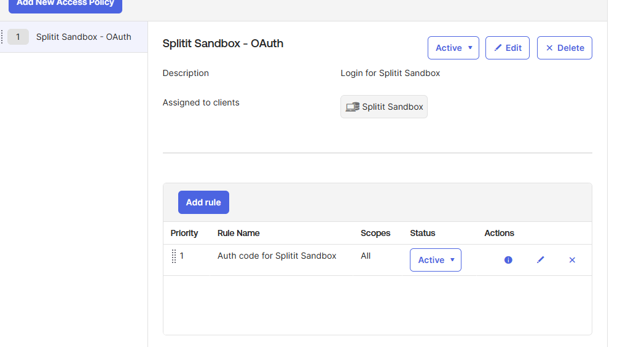The image size is (620, 347).
Task: Click rule name Auth code for Splitit Sandbox
Action: [277, 256]
